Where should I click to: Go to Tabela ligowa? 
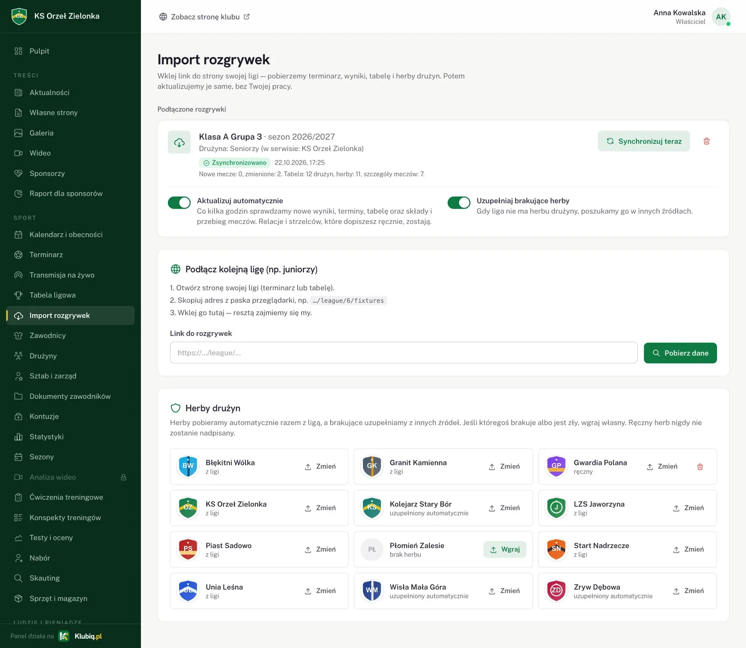click(70, 295)
